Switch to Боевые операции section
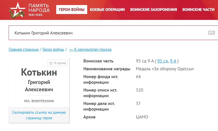Viewport: 218px width, 131px height. point(107,10)
